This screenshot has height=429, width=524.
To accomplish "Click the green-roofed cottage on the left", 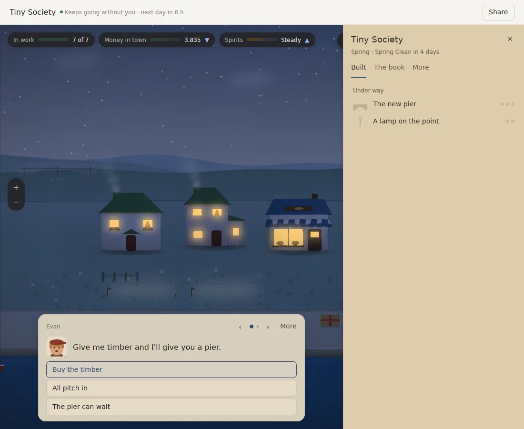I will pos(131,222).
